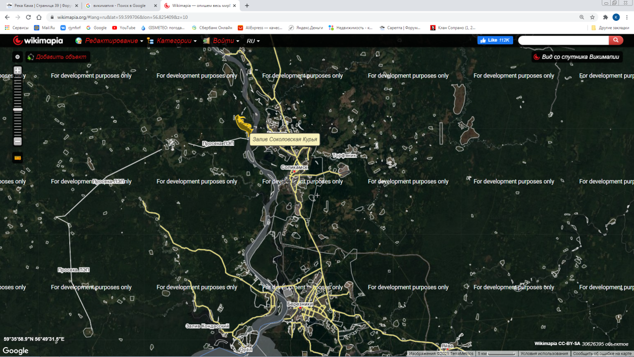Screen dimensions: 634x357
Task: Reload the page in browser
Action: pos(28,17)
